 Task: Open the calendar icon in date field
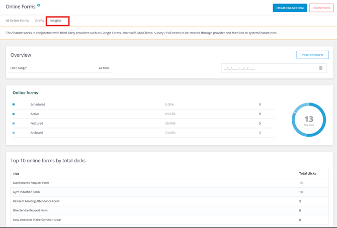(320, 68)
